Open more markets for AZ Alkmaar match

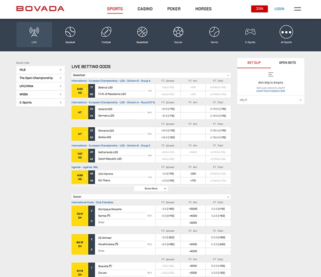pyautogui.click(x=150, y=244)
